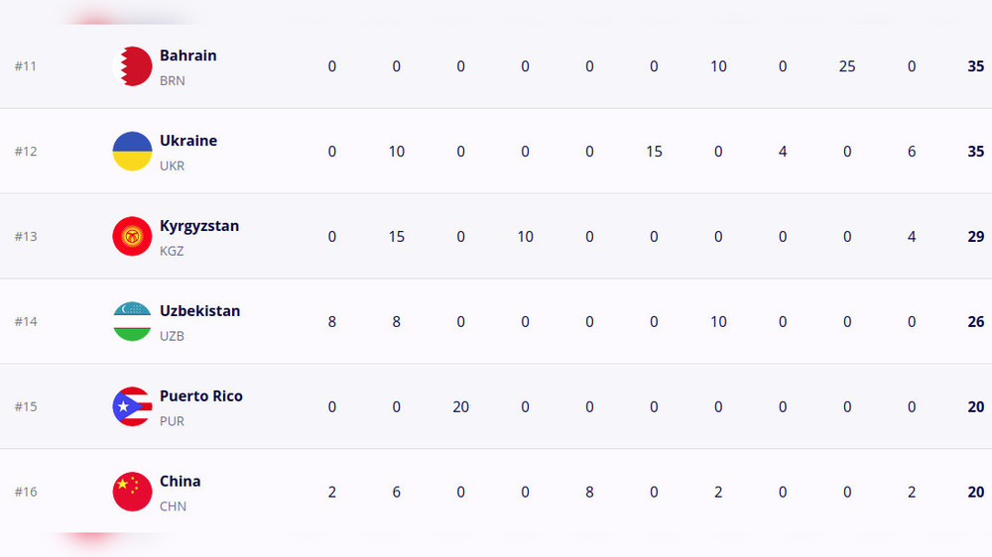Open the Puerto Rico country name

pos(200,396)
